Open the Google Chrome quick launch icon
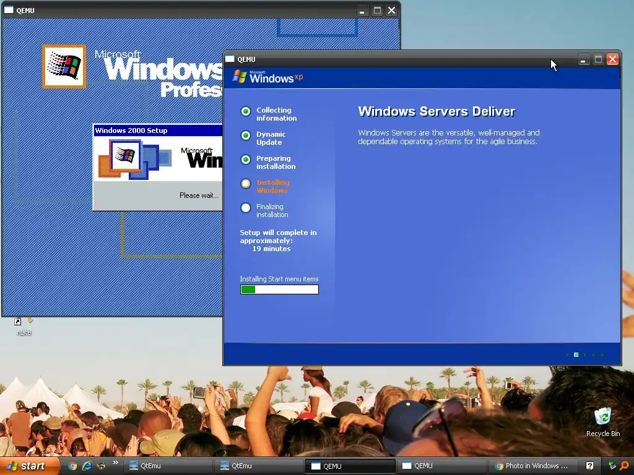 pos(72,466)
